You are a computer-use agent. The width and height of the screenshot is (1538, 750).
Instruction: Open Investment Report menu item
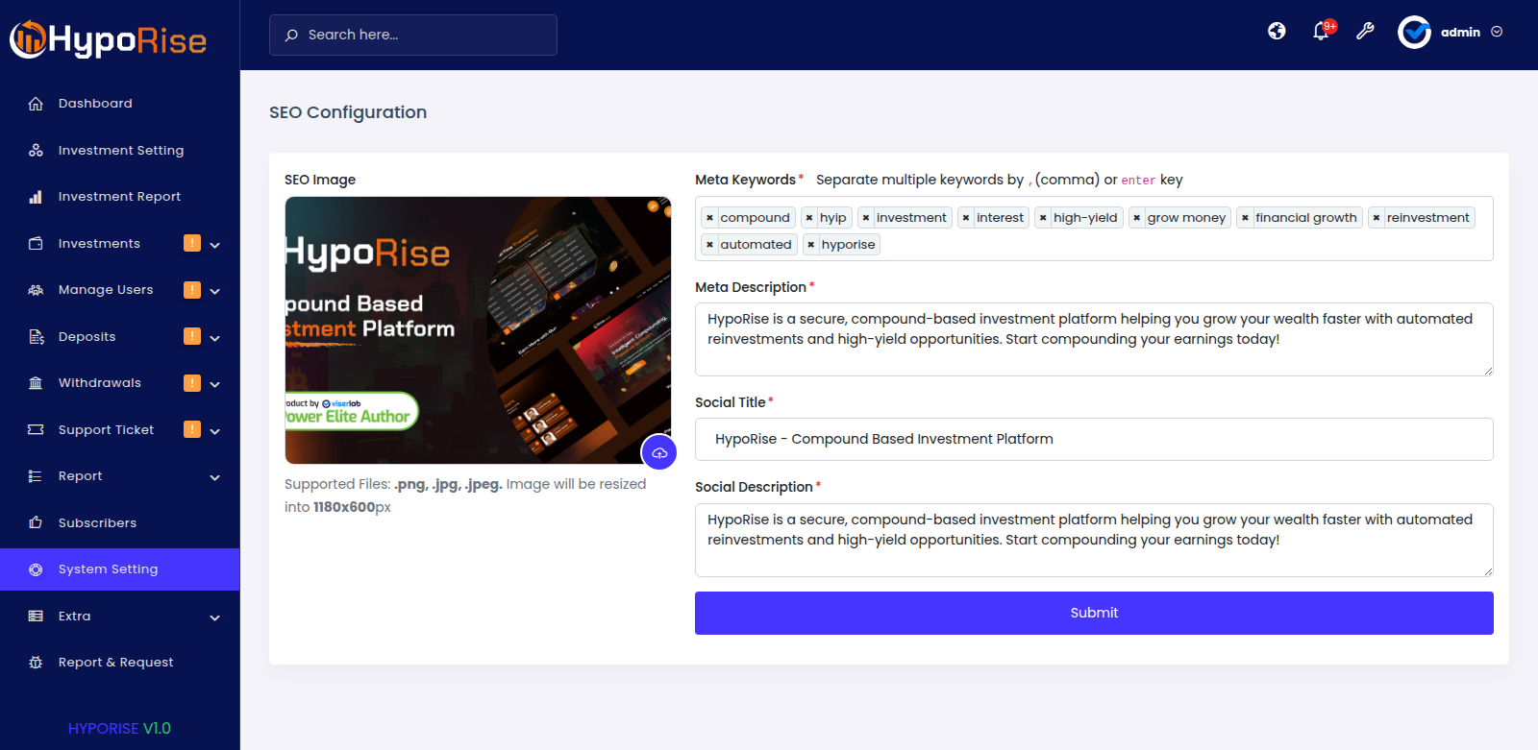coord(120,197)
